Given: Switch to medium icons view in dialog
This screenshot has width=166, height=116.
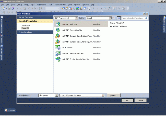Looking at the screenshot, I should point(119,18).
